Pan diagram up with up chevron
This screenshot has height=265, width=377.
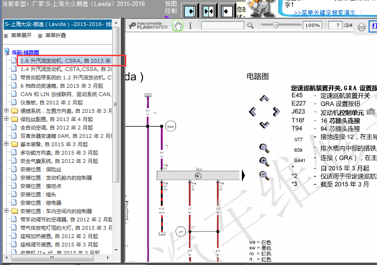265,98
